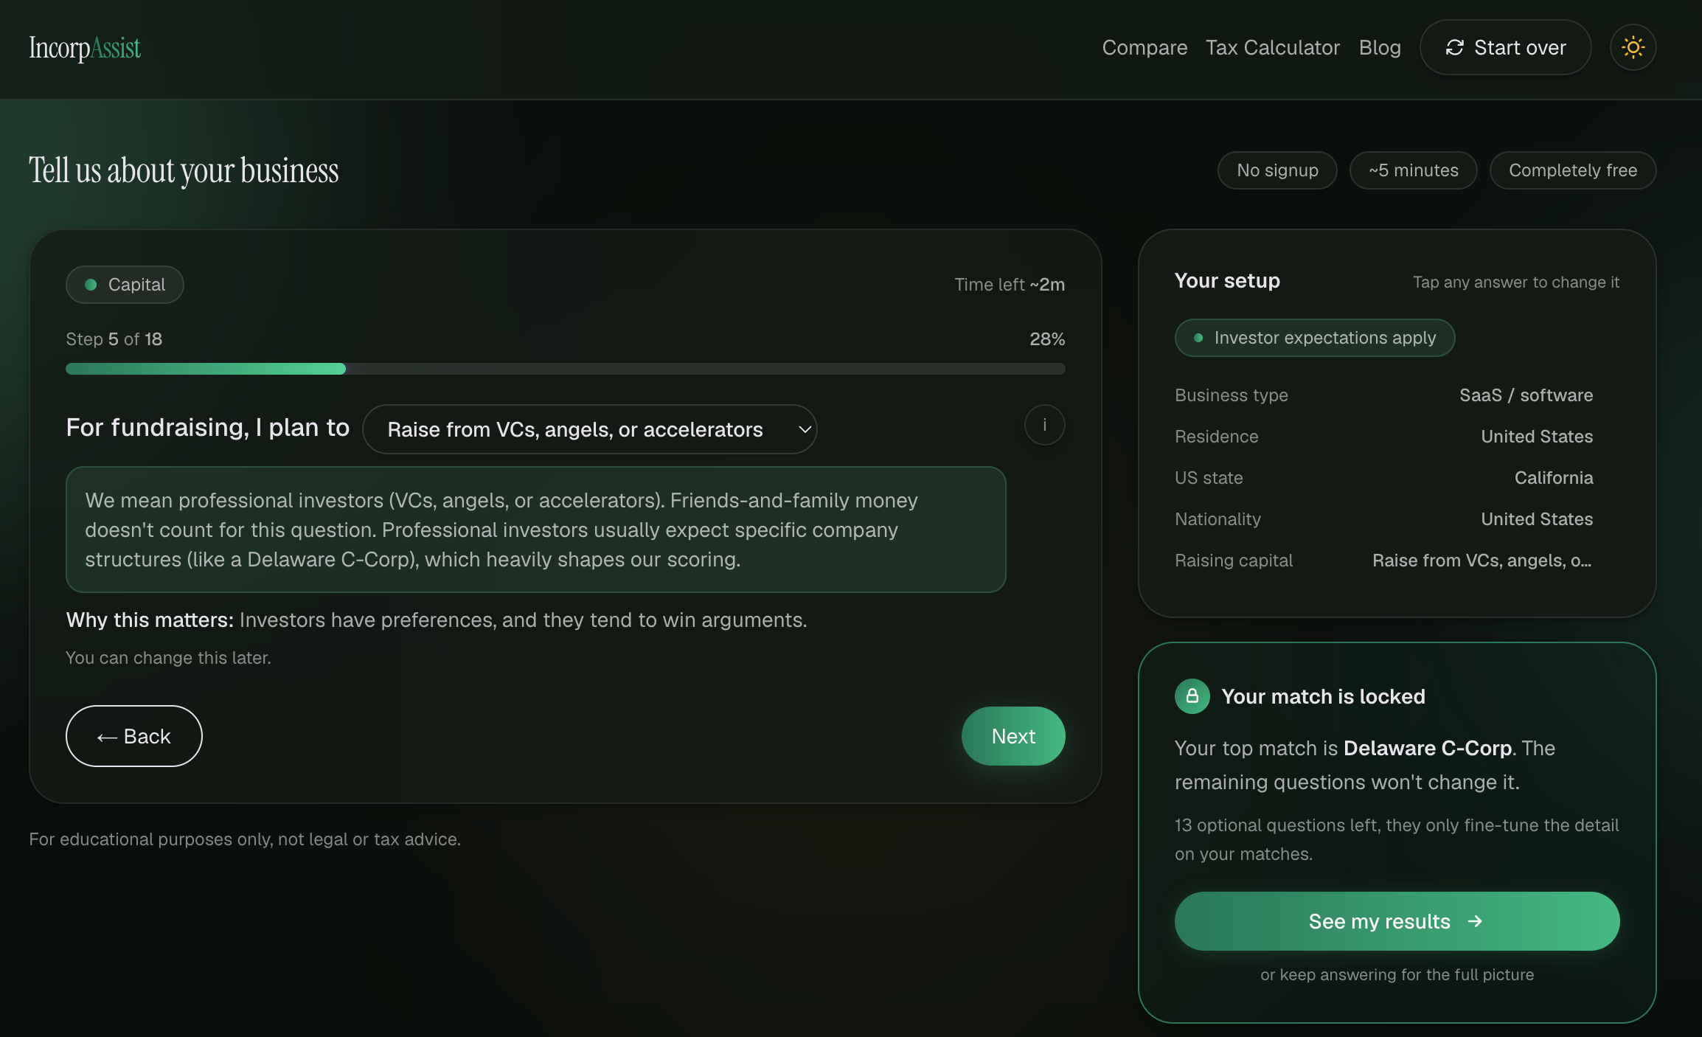
Task: Click the Time left ~2m label
Action: pos(1010,285)
